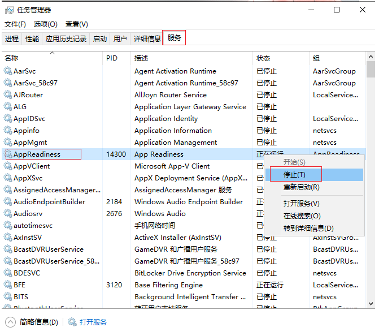Click the 打开服务 link at bottom
Image resolution: width=379 pixels, height=336 pixels.
coord(93,322)
